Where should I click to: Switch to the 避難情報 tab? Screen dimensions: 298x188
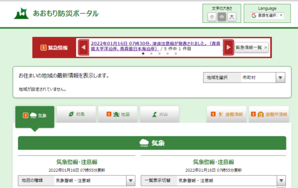coord(226,114)
